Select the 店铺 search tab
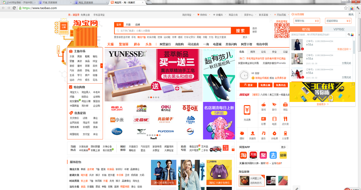The height and width of the screenshot is (190, 361). tap(138, 25)
